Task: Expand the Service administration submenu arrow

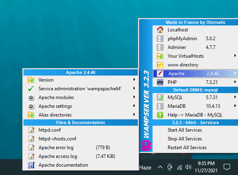Action: pyautogui.click(x=134, y=88)
